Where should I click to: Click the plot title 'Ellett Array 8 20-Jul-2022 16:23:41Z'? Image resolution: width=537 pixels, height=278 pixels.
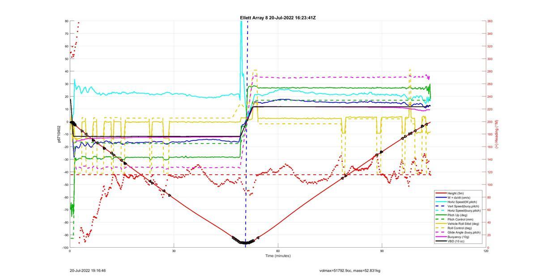[278, 18]
